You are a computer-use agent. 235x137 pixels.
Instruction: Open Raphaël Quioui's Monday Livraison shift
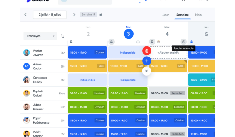87,93
